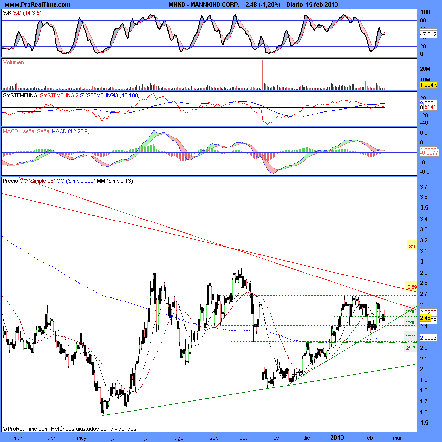Click the MM (Simple 26) legend
This screenshot has height=442, width=442.
point(37,181)
